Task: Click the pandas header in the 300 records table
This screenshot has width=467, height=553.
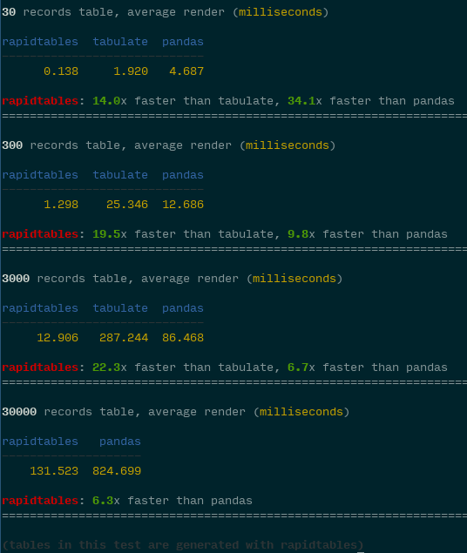Action: pos(183,175)
